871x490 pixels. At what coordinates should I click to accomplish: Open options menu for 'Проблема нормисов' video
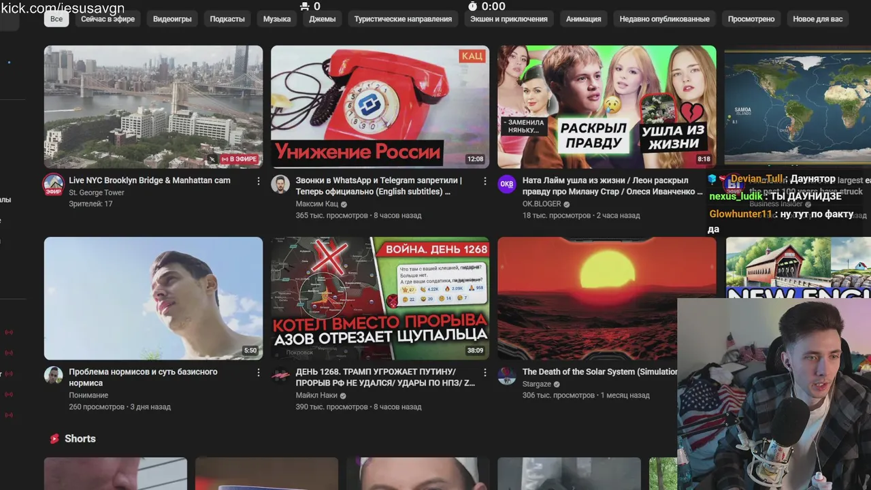point(259,372)
